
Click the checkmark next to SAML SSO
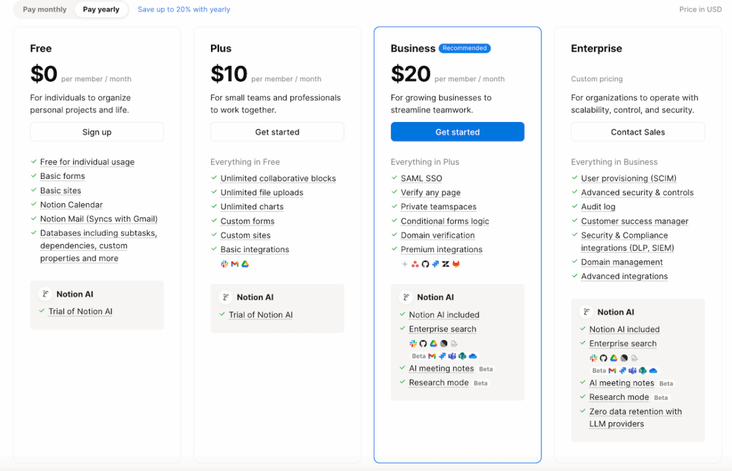(393, 178)
